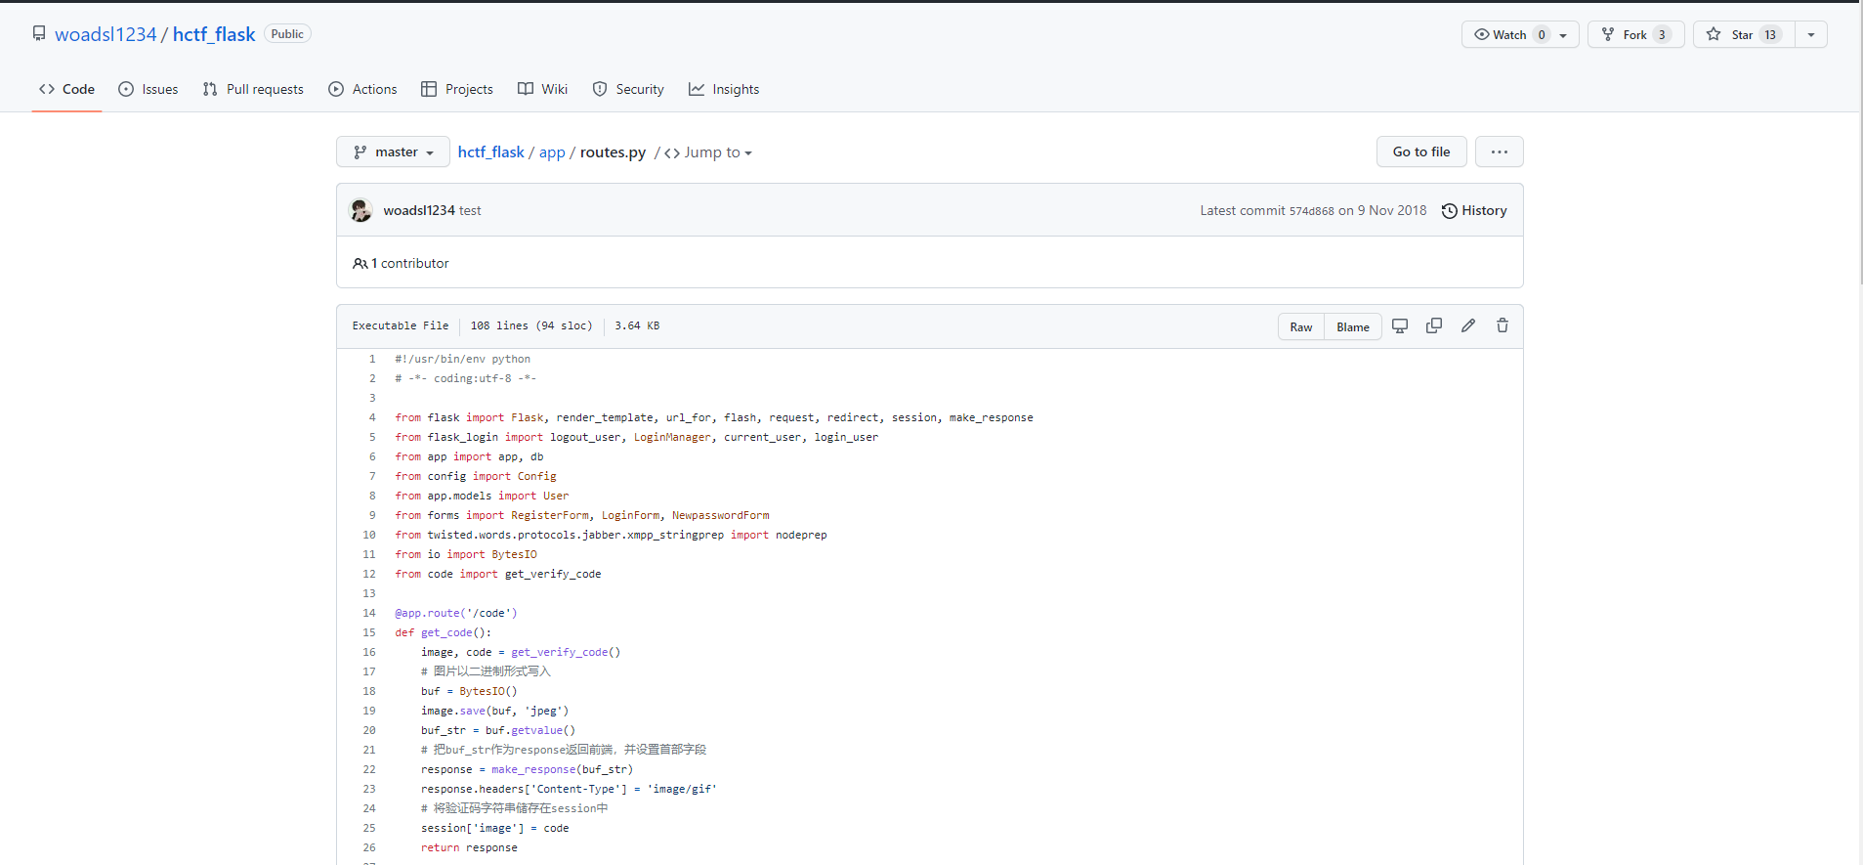1863x865 pixels.
Task: Click the Public badge
Action: tap(287, 34)
